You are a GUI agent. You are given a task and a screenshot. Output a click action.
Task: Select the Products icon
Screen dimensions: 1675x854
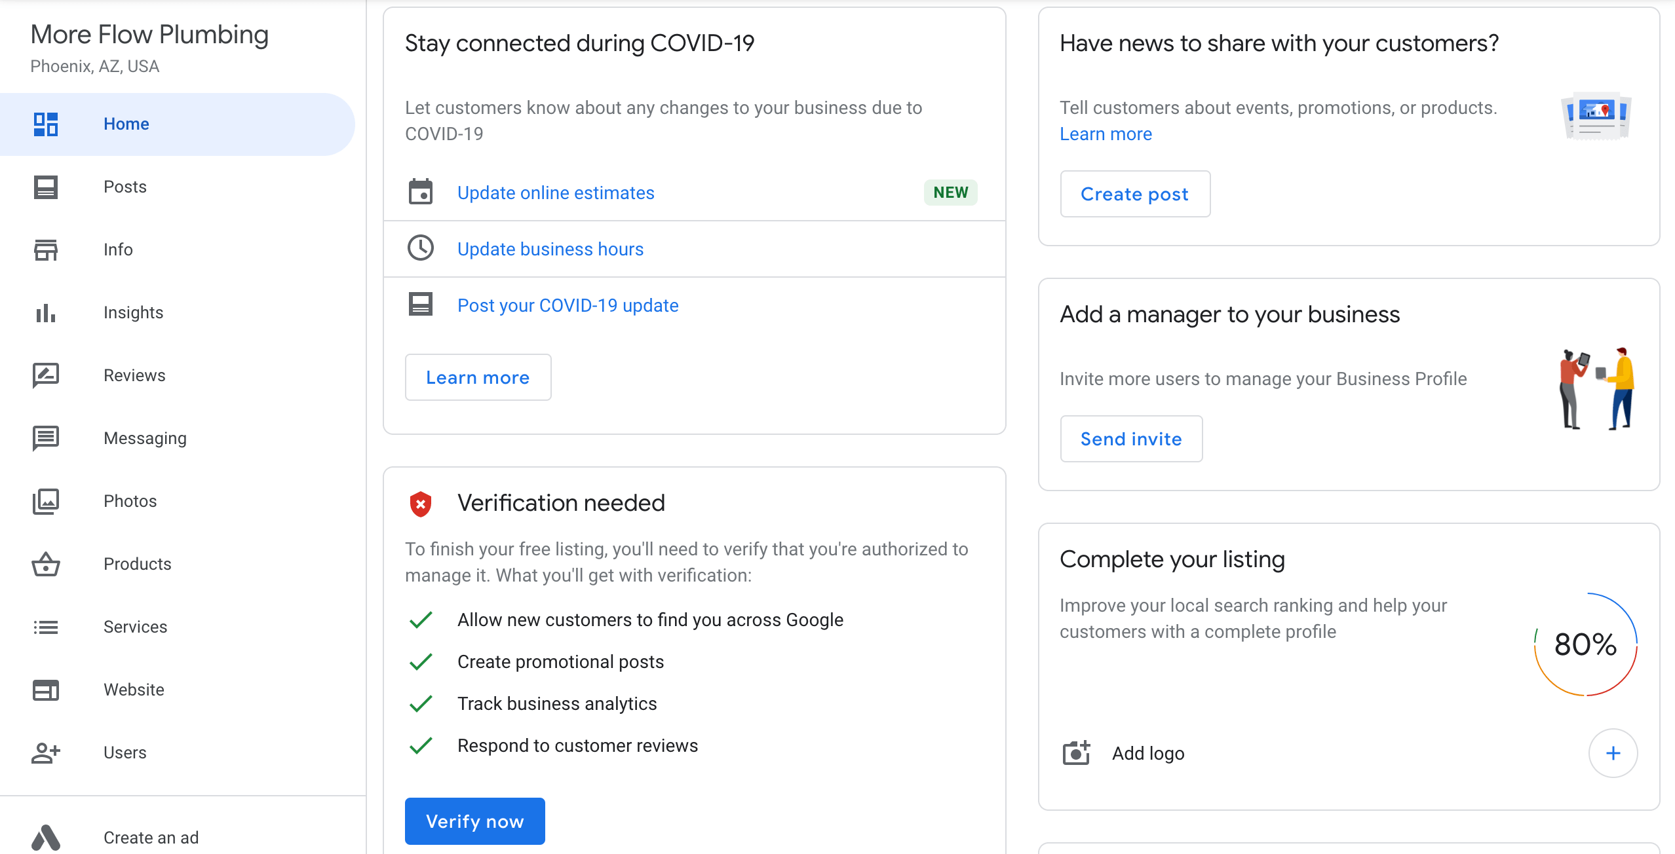click(x=45, y=565)
